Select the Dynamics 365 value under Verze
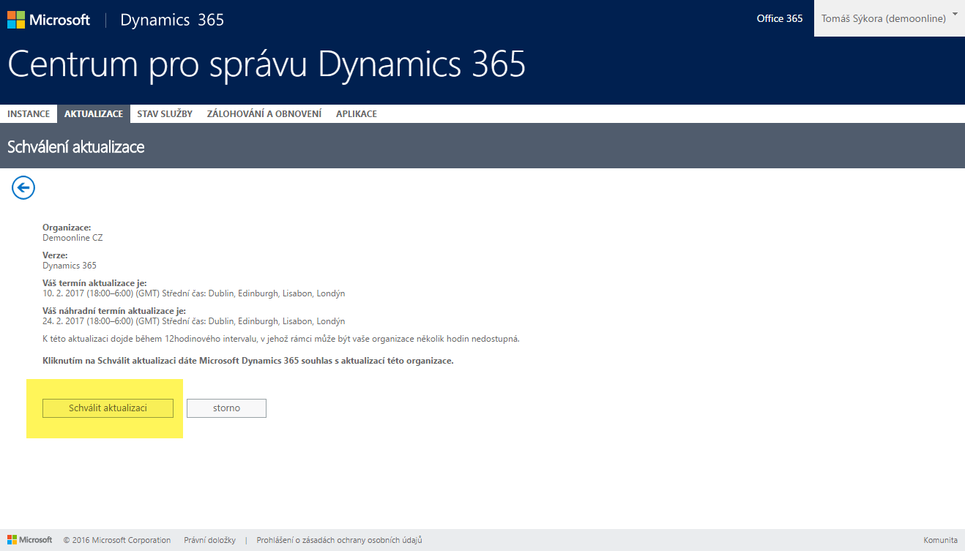This screenshot has height=551, width=965. click(x=70, y=266)
